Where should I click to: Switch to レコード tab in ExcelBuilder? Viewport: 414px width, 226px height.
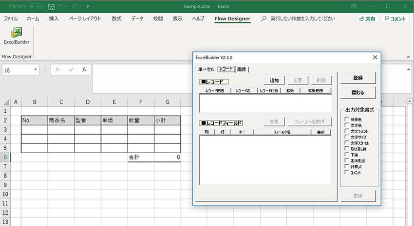click(226, 69)
